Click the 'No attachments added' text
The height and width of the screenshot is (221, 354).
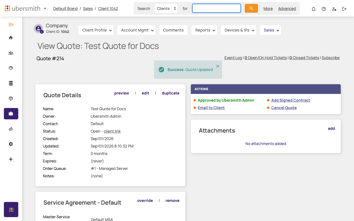[x=266, y=144]
